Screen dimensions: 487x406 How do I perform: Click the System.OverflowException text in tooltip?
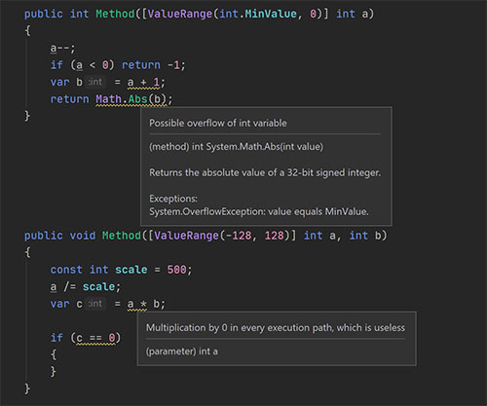click(x=259, y=211)
